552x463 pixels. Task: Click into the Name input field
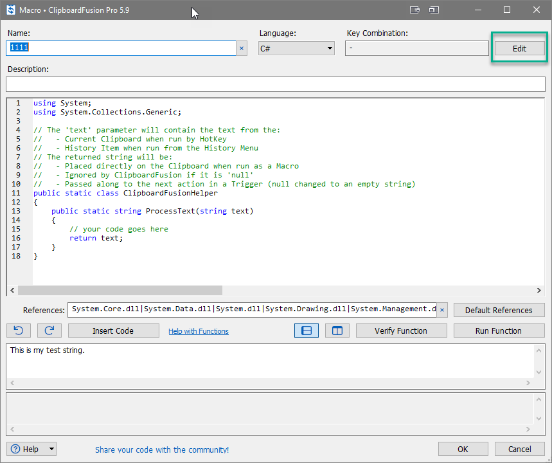click(121, 48)
